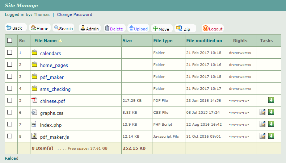Select the pdf_maker.js row checkbox
This screenshot has width=286, height=163.
point(10,136)
